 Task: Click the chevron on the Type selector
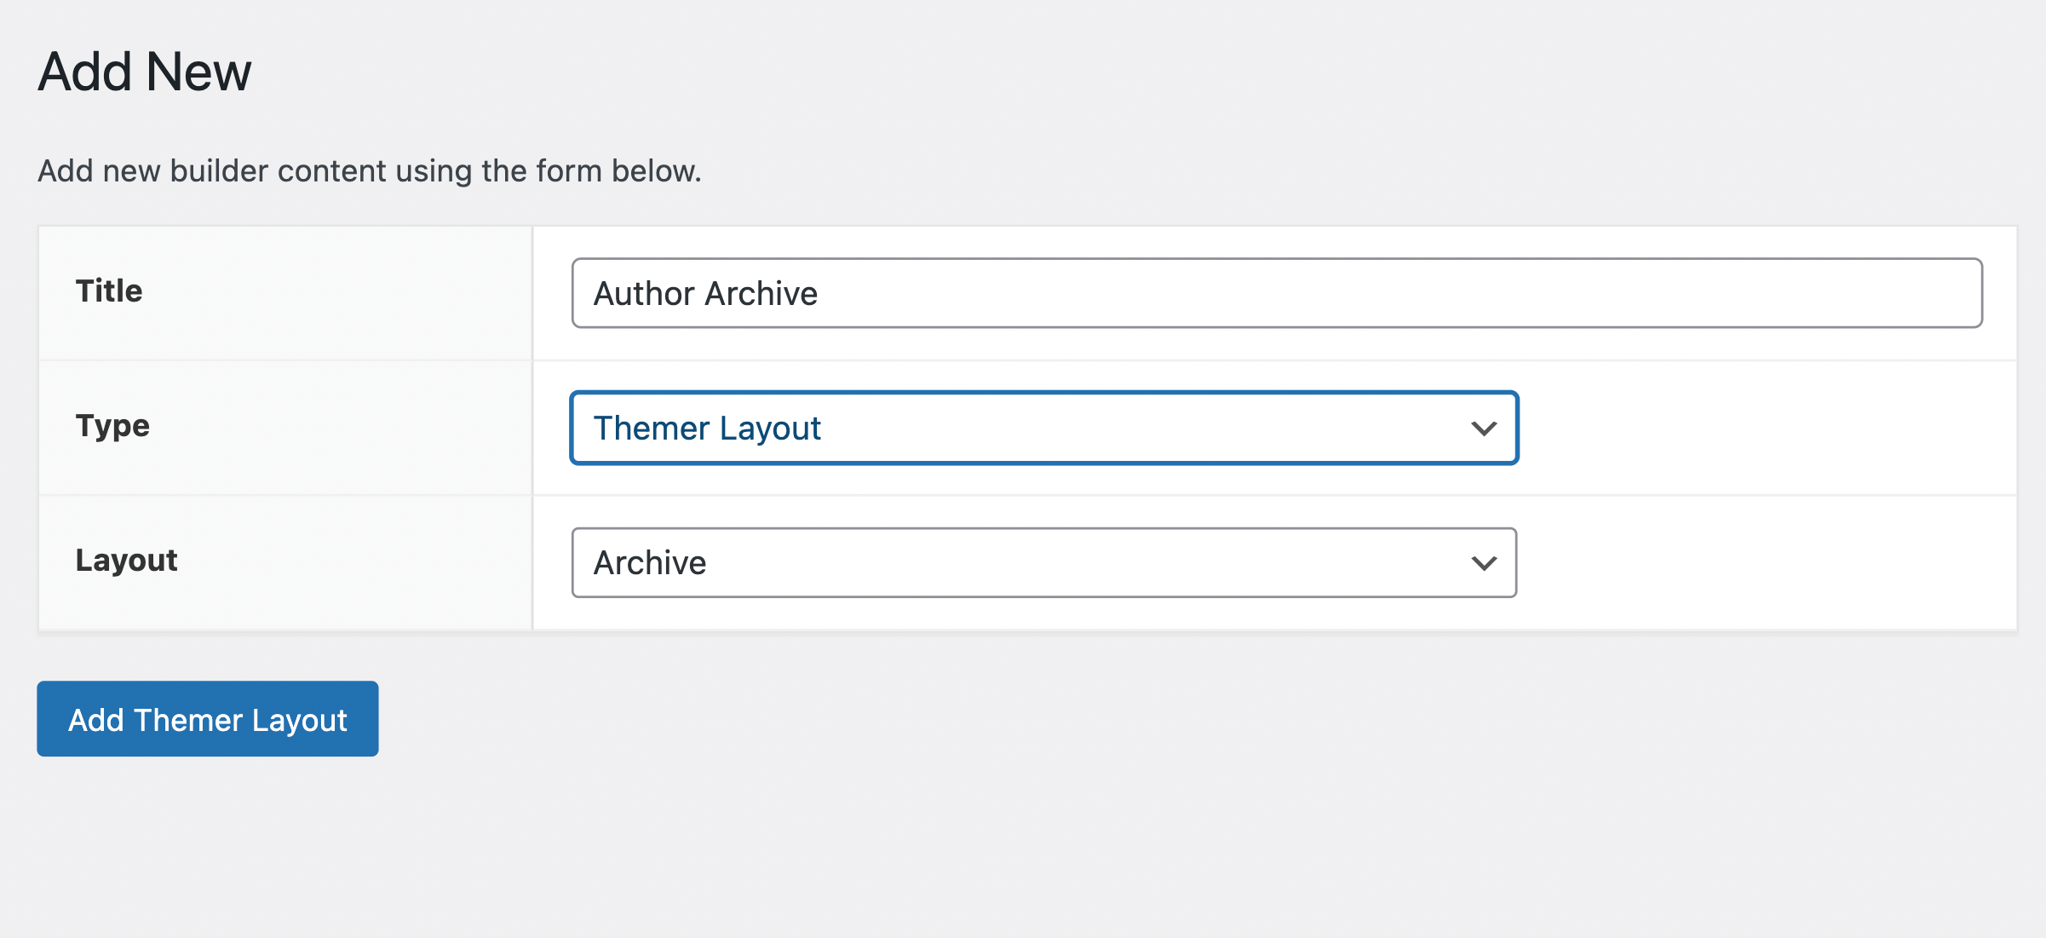[1484, 428]
